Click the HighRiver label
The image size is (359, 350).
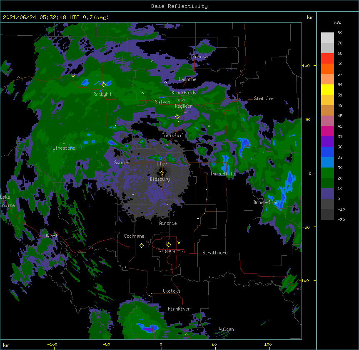point(179,309)
